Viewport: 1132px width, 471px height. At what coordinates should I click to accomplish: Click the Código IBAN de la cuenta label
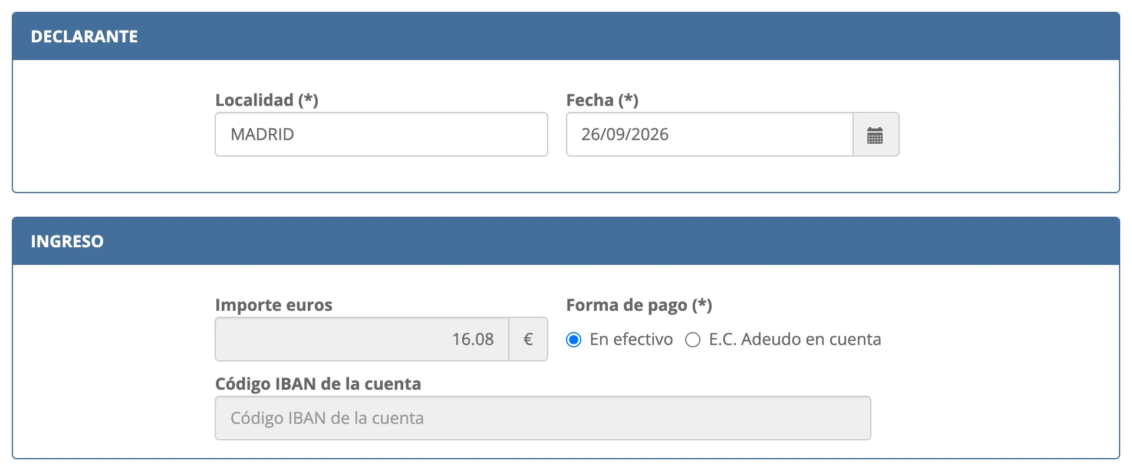point(318,384)
